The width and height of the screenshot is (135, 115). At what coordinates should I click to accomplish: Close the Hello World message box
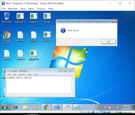tap(114, 22)
